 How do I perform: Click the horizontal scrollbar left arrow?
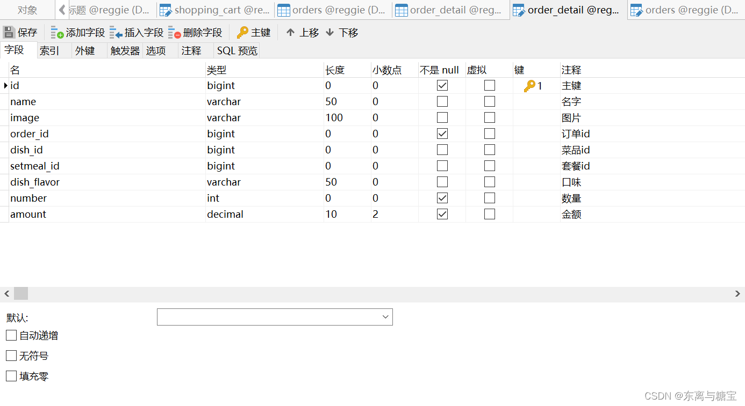point(7,293)
